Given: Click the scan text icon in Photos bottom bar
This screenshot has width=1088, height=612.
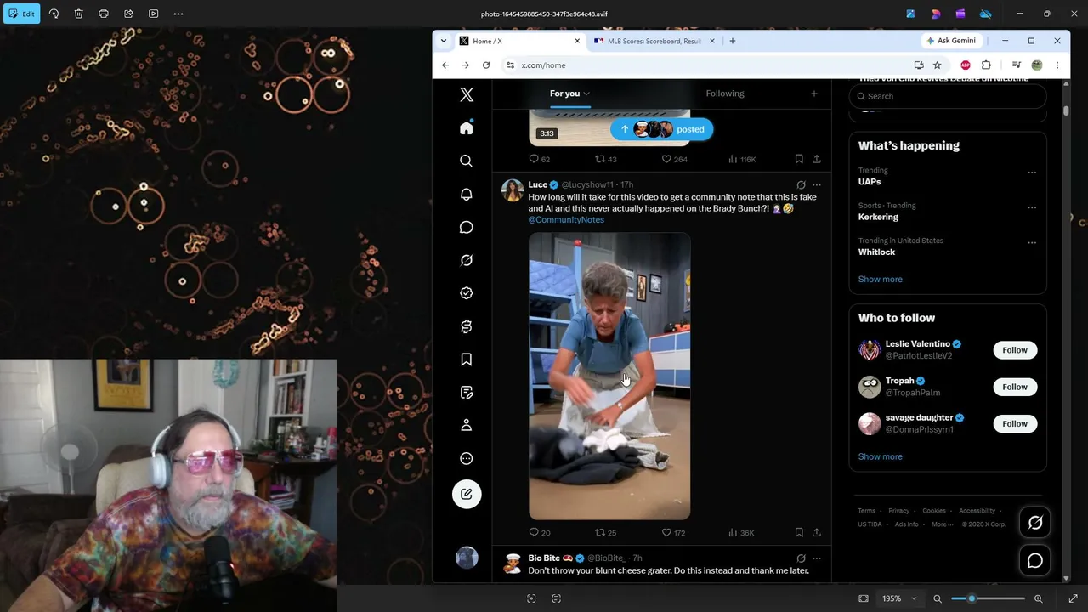Looking at the screenshot, I should click(x=557, y=598).
